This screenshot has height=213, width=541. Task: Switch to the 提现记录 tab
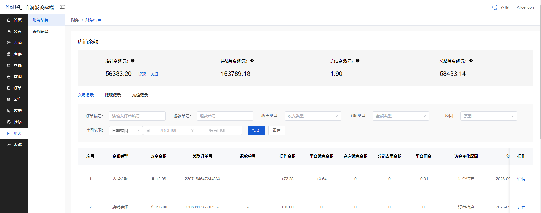pyautogui.click(x=113, y=95)
